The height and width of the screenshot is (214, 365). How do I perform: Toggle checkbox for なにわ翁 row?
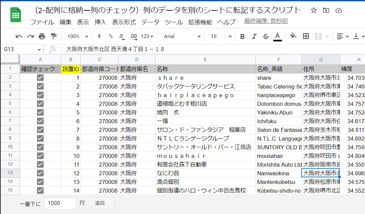[x=40, y=173]
